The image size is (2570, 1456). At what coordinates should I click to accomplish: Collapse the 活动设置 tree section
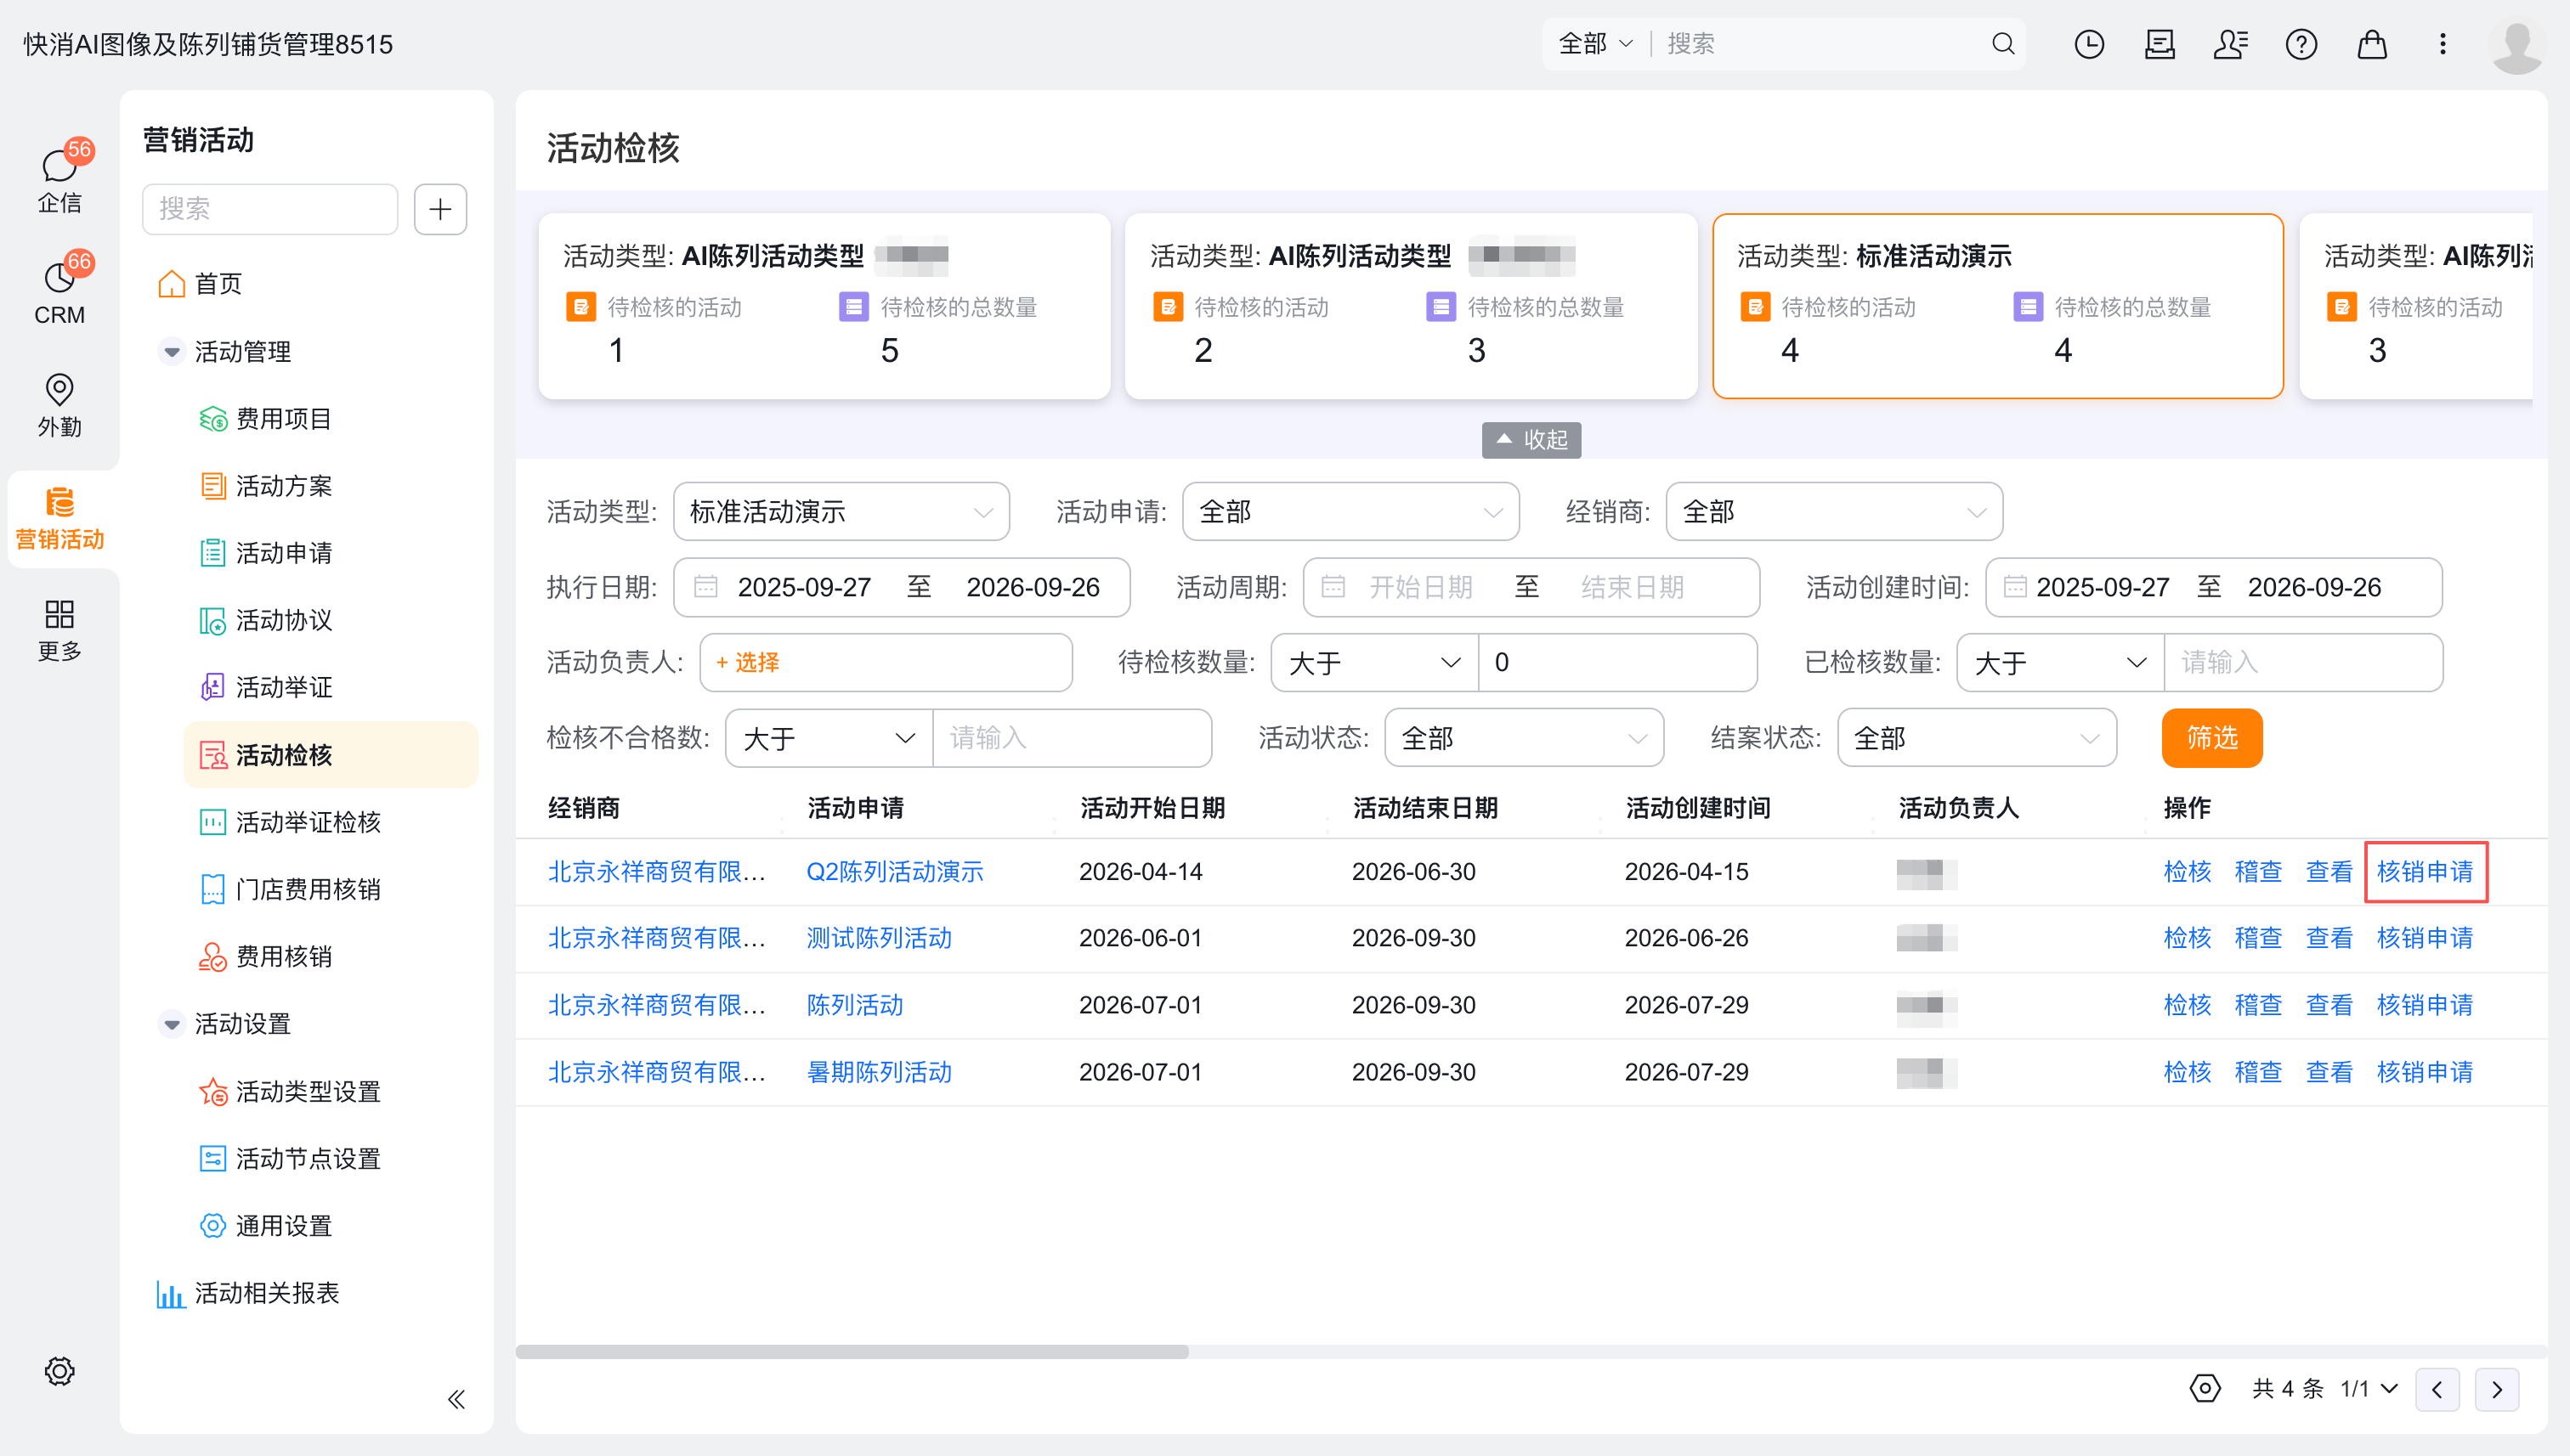point(172,1024)
